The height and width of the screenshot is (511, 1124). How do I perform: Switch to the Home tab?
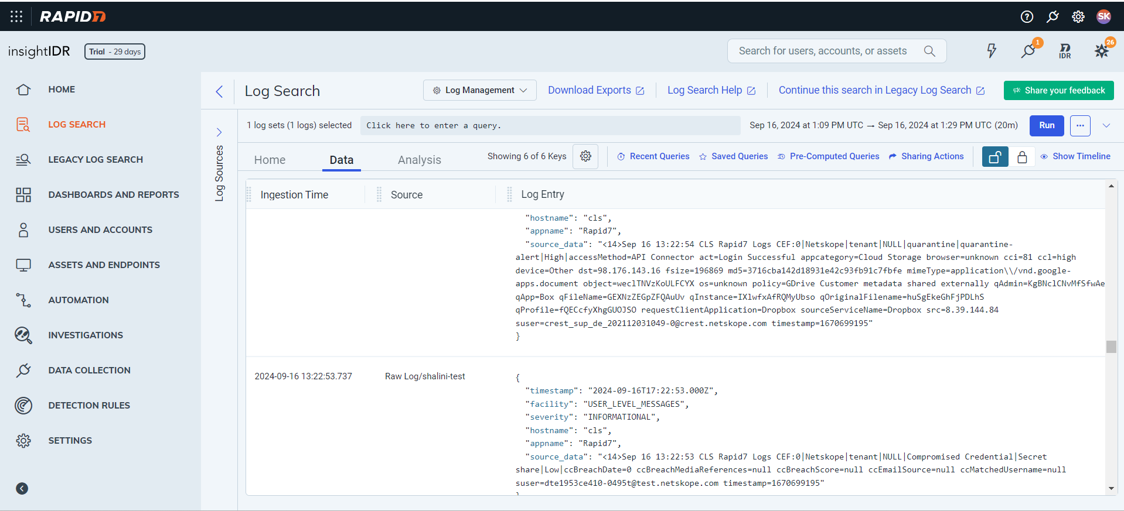point(270,160)
